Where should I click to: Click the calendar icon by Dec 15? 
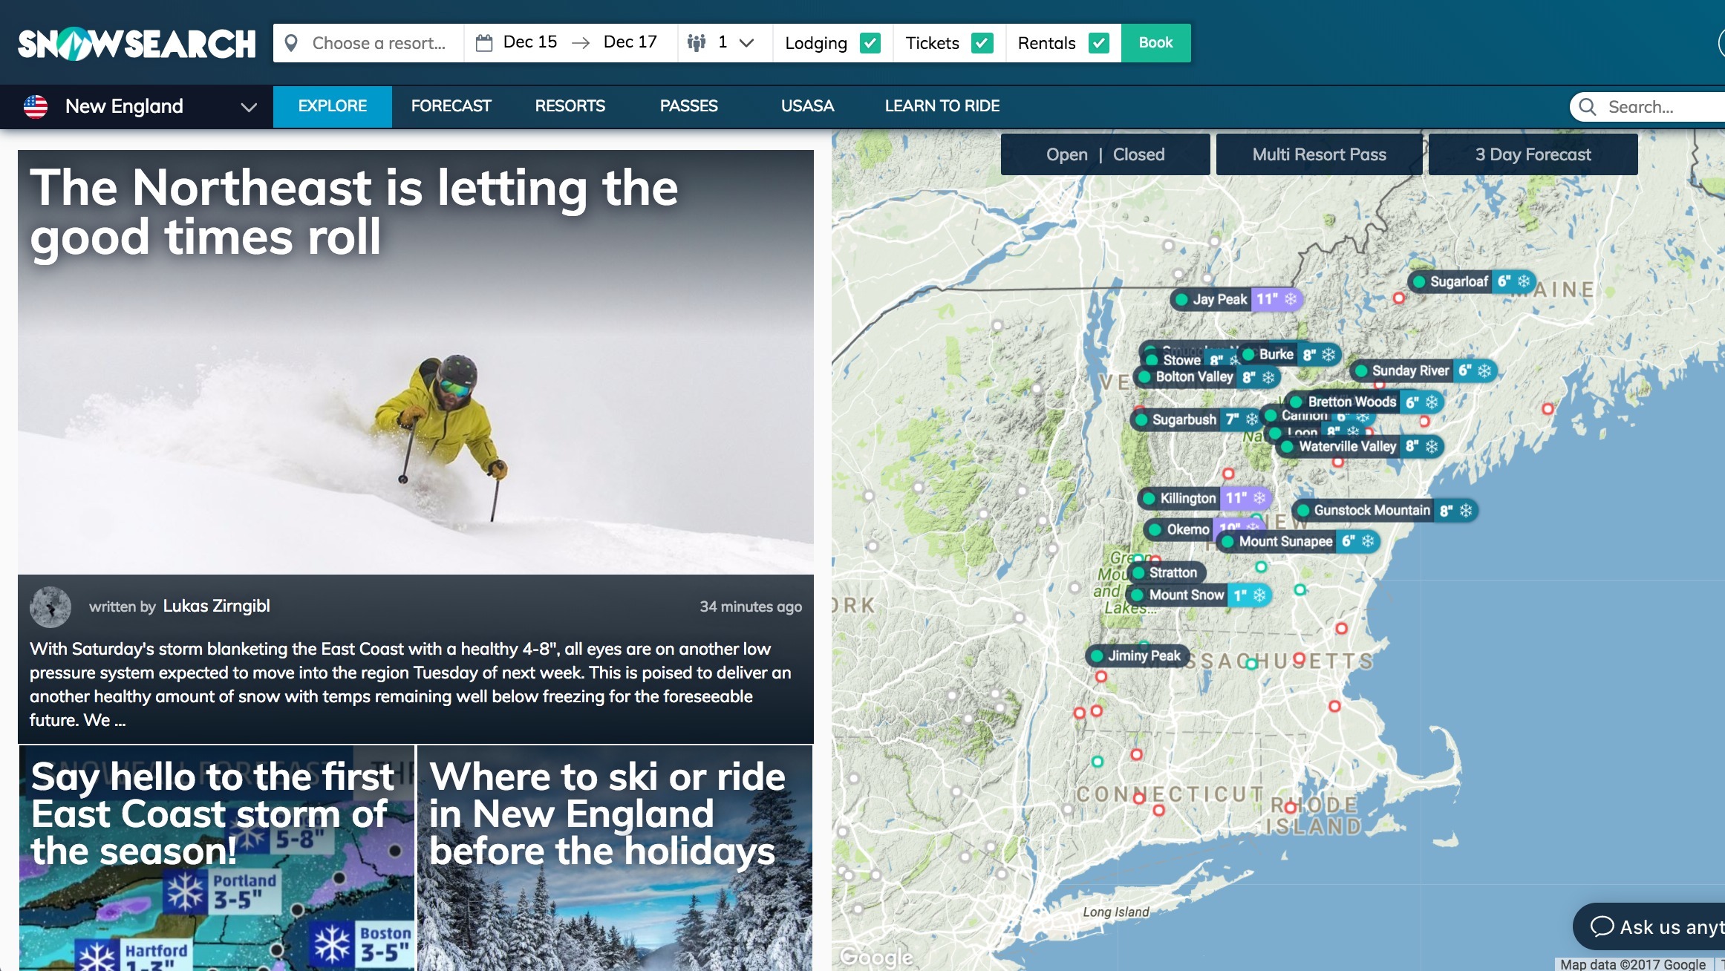(x=483, y=43)
